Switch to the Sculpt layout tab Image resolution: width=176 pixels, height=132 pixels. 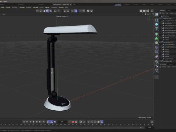pyautogui.click(x=136, y=4)
